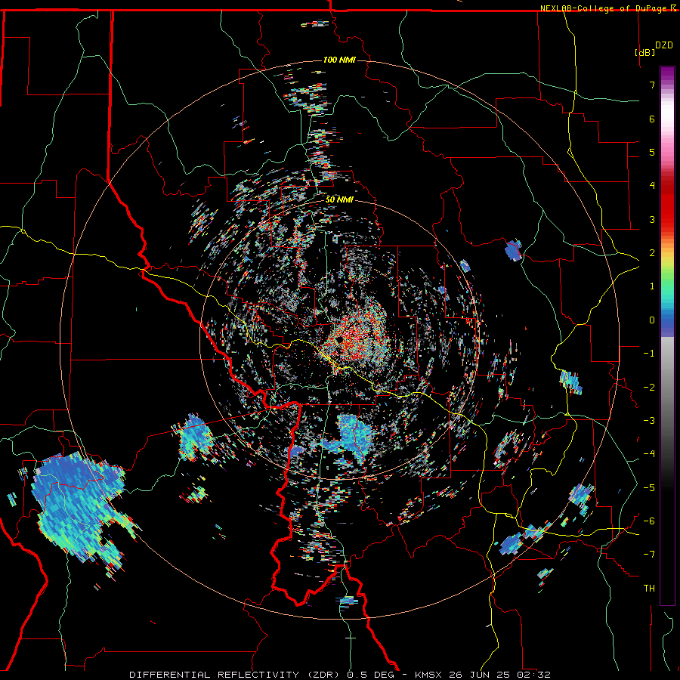Click the 6 tick on the color scale
This screenshot has height=680, width=680.
point(652,119)
